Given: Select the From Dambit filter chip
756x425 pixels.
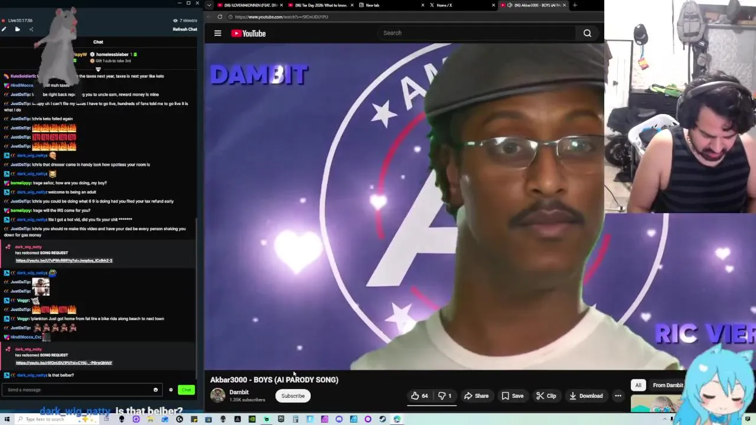Looking at the screenshot, I should (668, 385).
